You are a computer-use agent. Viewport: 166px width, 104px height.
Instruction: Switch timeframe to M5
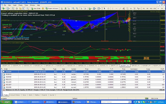[x=147, y=9]
